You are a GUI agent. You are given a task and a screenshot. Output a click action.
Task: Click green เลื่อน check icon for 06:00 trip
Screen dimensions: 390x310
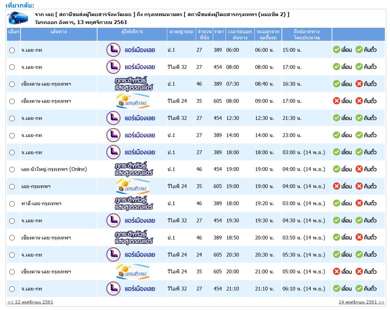336,50
